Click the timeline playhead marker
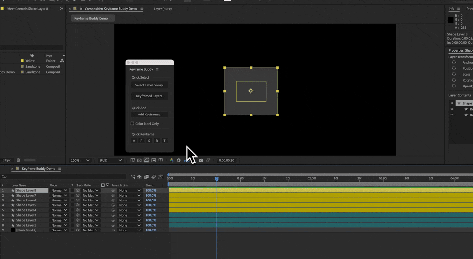This screenshot has width=473, height=259. [x=217, y=179]
